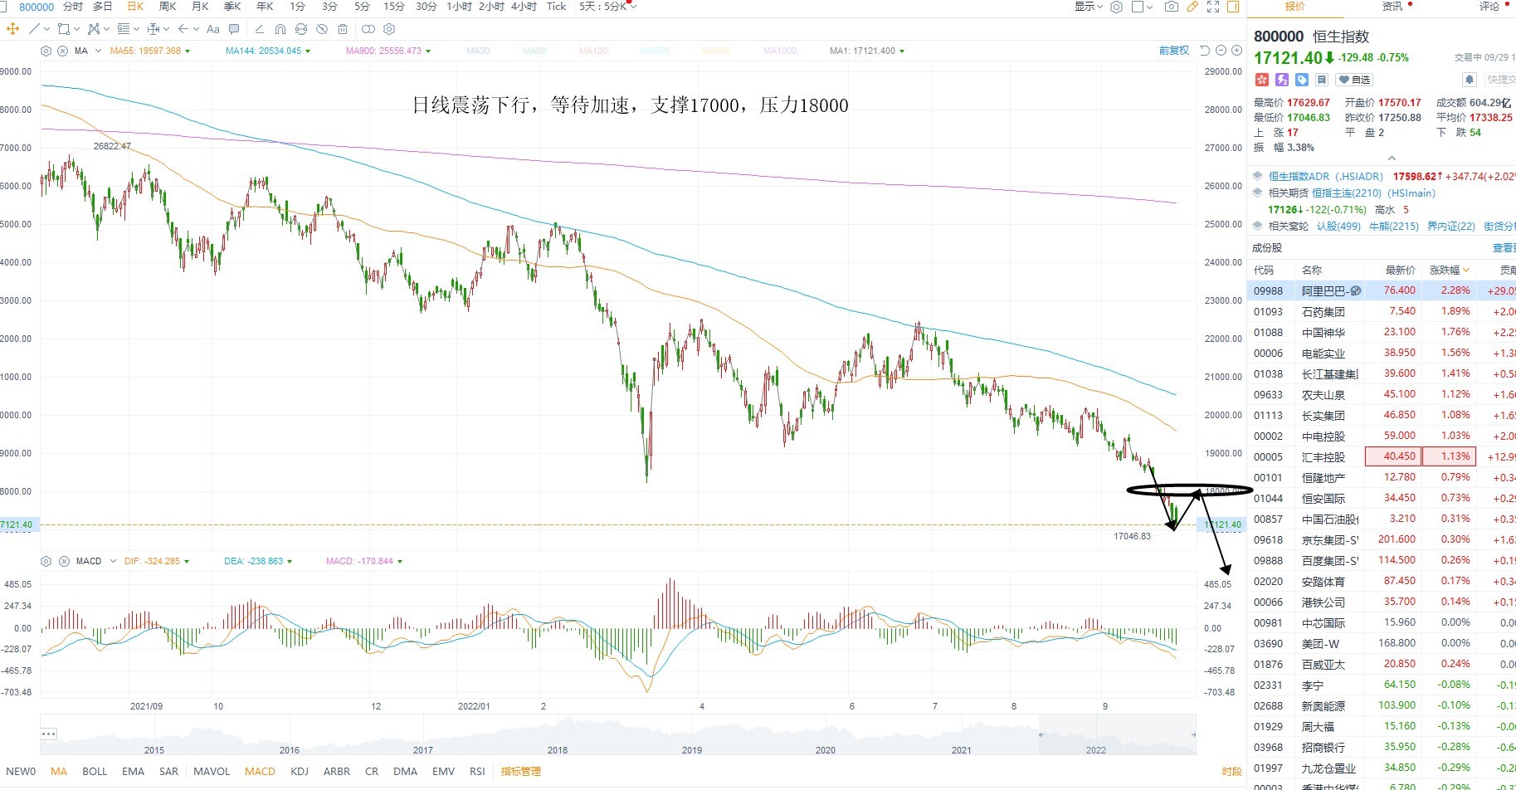Open the MA55 line options dropdown
This screenshot has width=1516, height=790.
(188, 51)
